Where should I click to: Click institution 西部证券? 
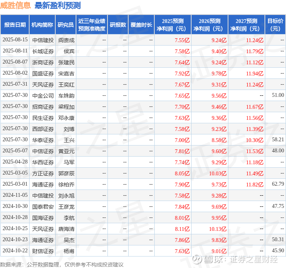coord(43,129)
